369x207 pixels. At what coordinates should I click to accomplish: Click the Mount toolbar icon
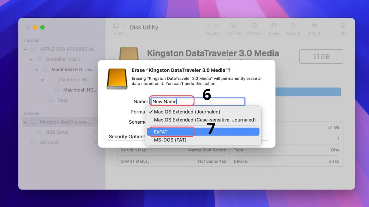[314, 26]
